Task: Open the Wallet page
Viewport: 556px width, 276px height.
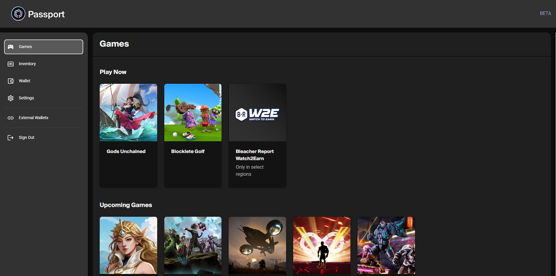Action: [44, 81]
